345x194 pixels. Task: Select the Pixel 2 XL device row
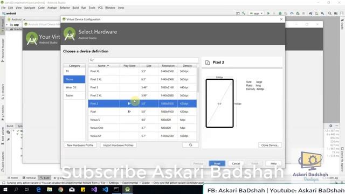(x=142, y=95)
